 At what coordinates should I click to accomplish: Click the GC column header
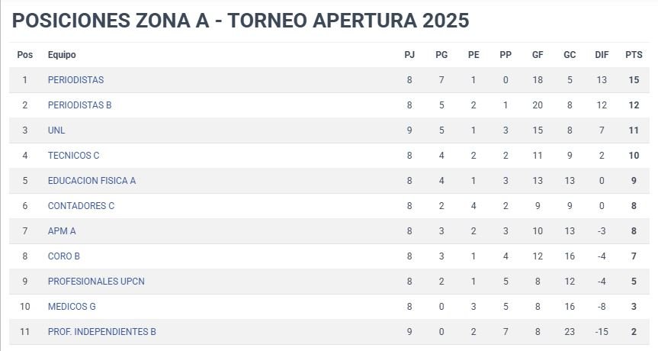coord(570,55)
